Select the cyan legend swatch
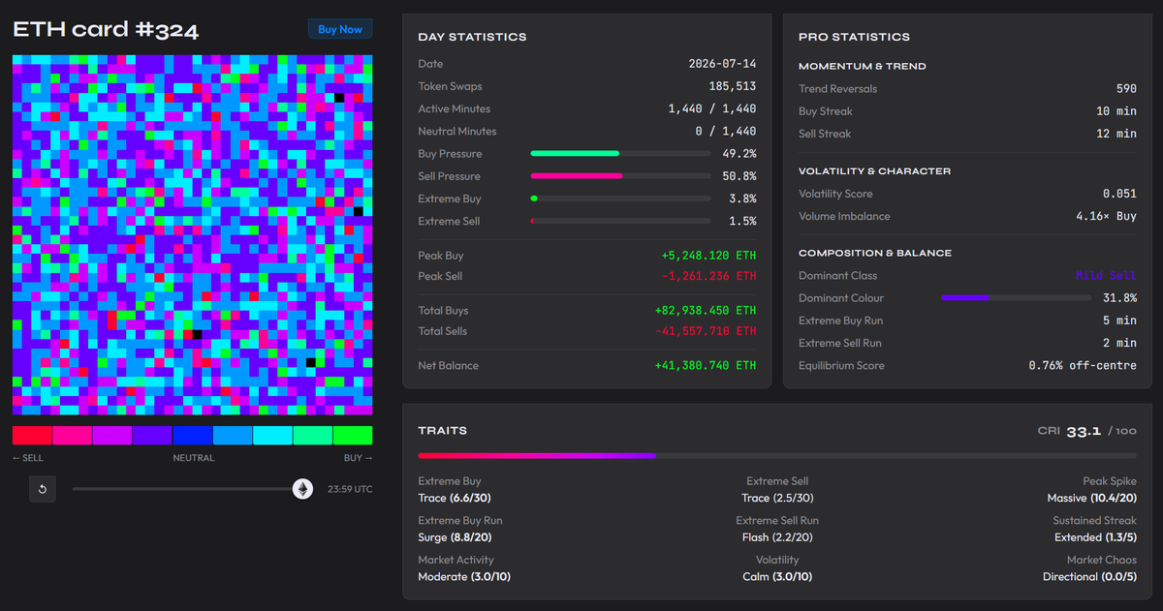 click(x=272, y=436)
